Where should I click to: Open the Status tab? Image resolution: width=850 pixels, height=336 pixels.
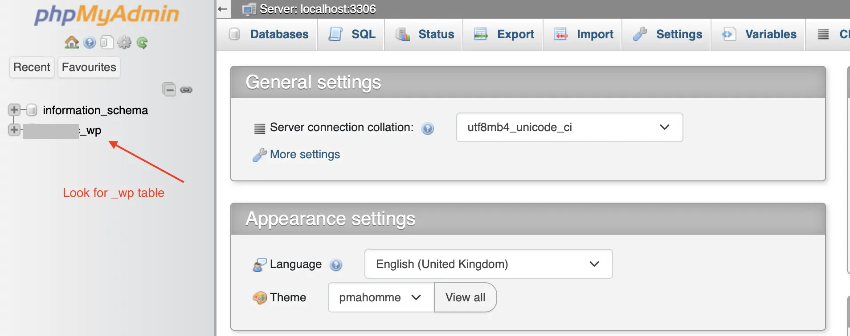[424, 34]
